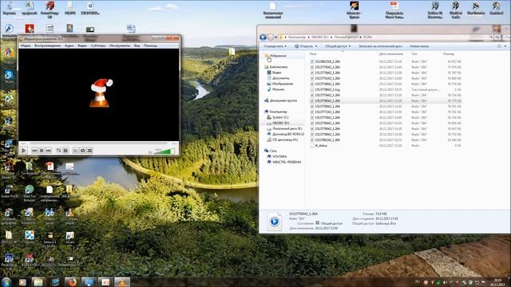Open the Вид menu in VLC
The height and width of the screenshot is (287, 511).
[137, 45]
